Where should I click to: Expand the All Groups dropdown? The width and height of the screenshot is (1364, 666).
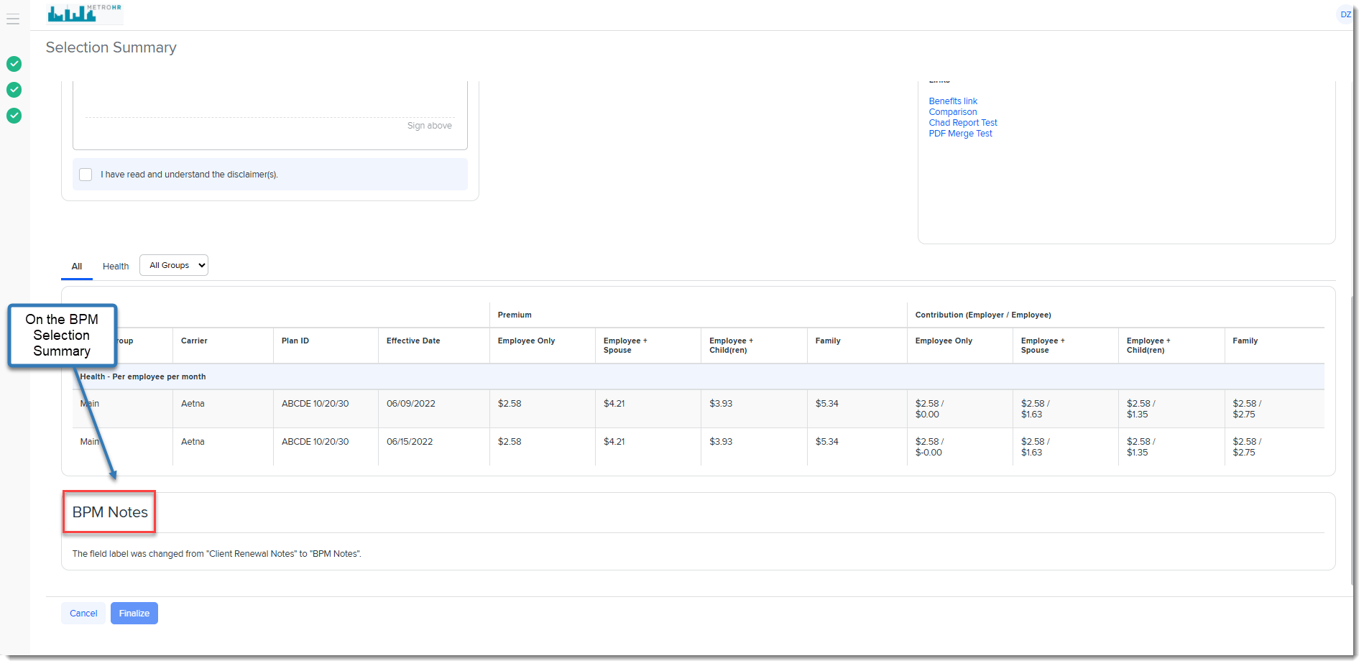pyautogui.click(x=174, y=265)
